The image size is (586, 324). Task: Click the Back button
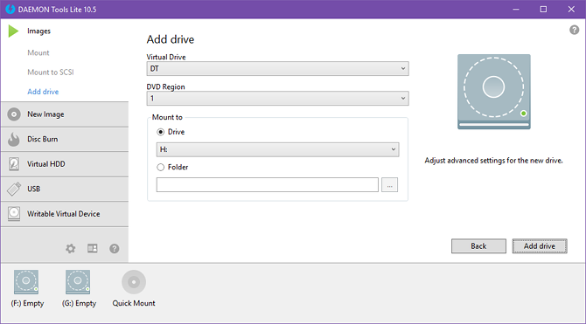[478, 246]
